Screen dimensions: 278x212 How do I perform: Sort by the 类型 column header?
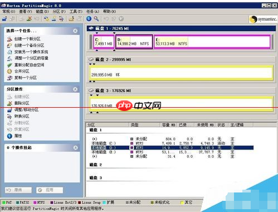[144, 125]
